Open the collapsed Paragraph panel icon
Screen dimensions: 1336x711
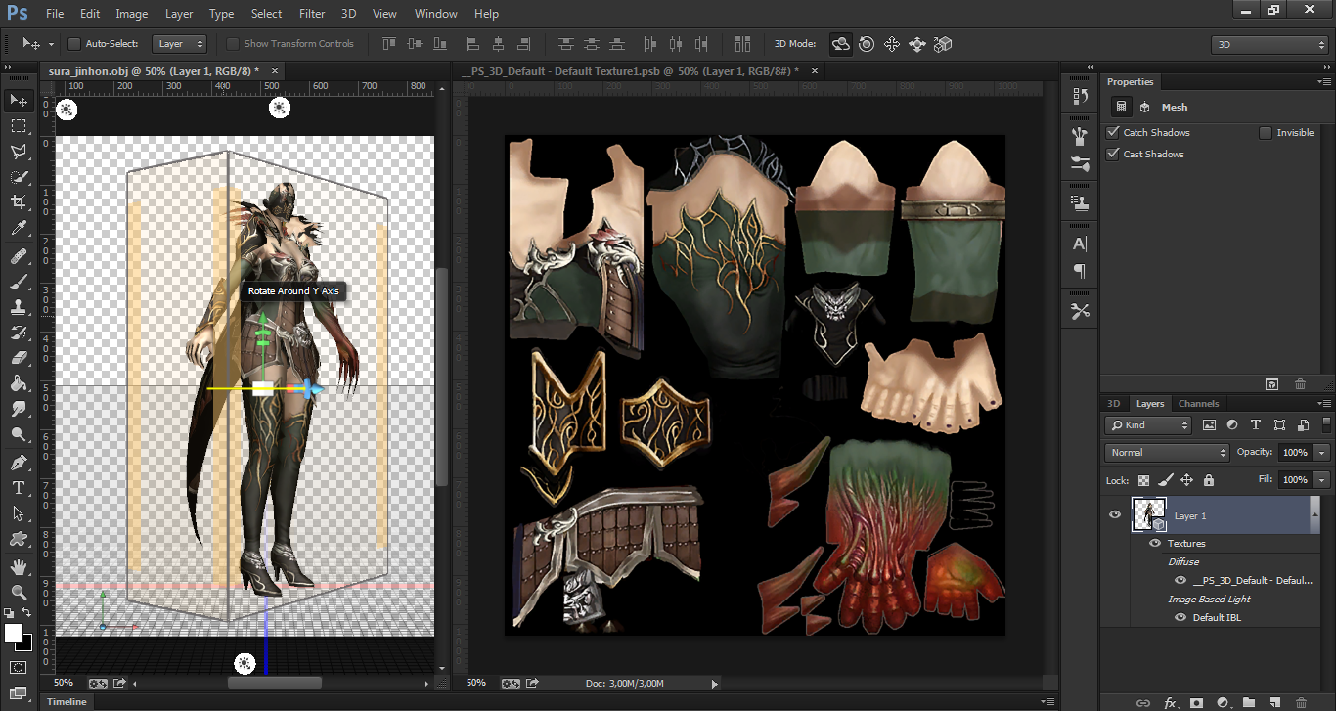tap(1080, 271)
